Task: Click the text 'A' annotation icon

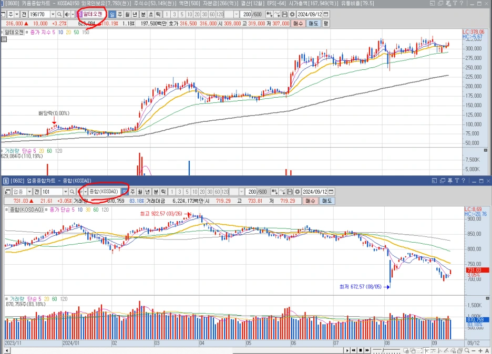Action: [x=487, y=350]
